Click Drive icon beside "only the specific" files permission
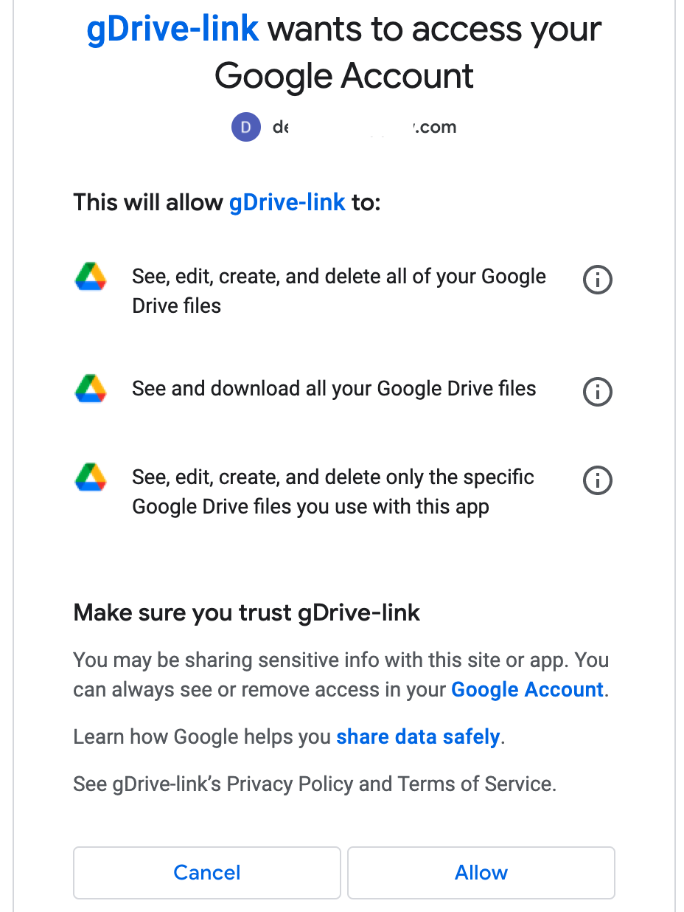Screen dimensions: 684x912 point(91,477)
